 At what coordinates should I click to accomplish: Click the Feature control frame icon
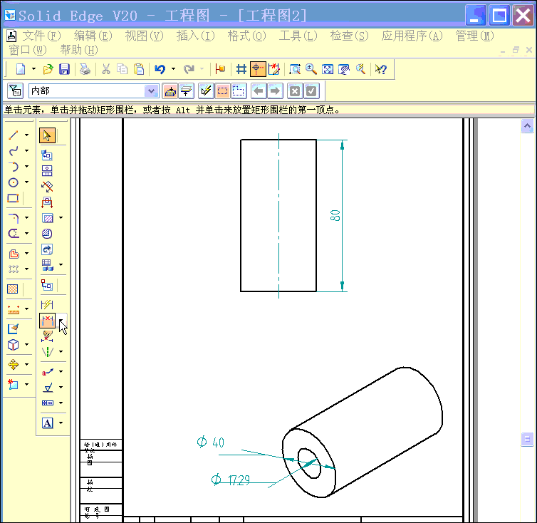(47, 403)
